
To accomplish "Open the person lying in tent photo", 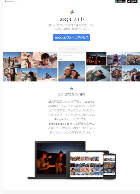I will (98, 73).
